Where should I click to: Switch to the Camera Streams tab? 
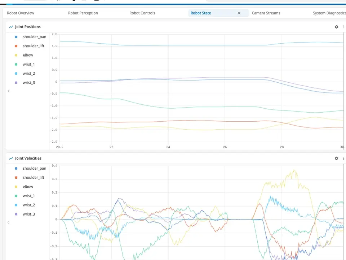point(266,13)
